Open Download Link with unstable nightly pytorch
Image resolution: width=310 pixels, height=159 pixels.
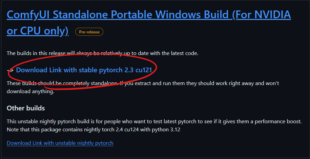[x=60, y=143]
